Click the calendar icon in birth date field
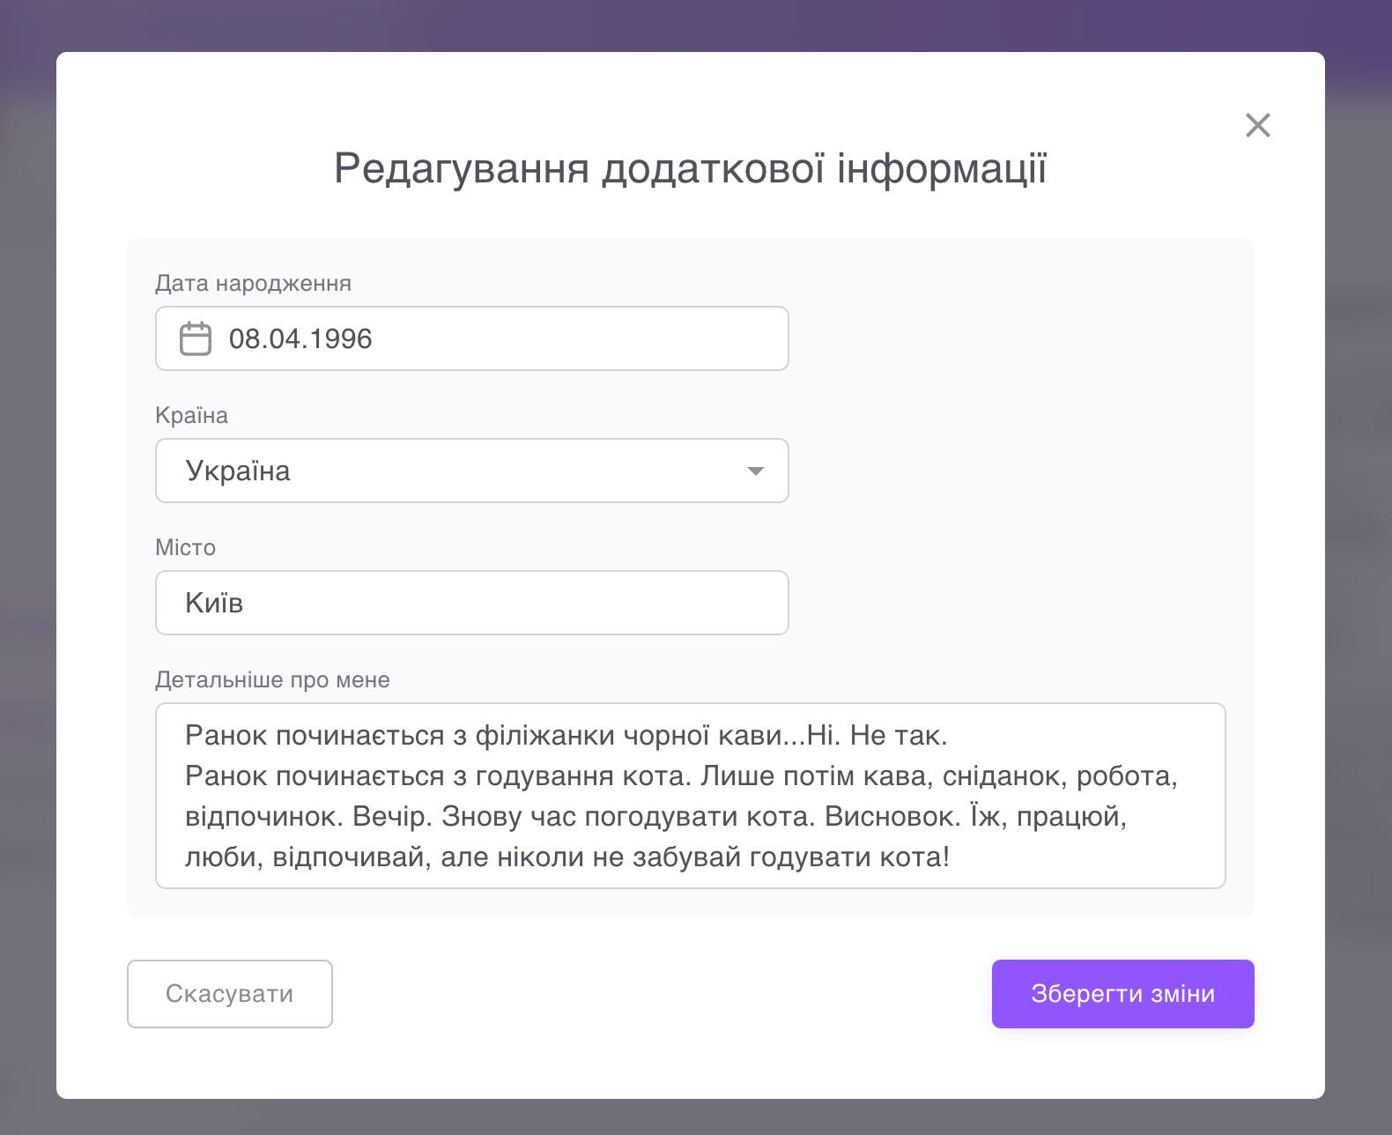The height and width of the screenshot is (1135, 1392). click(195, 338)
